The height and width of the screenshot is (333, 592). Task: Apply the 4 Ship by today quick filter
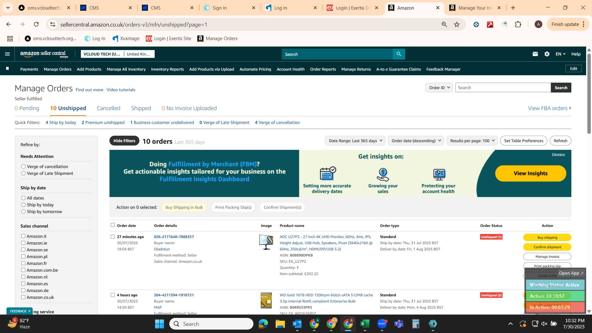tap(61, 122)
